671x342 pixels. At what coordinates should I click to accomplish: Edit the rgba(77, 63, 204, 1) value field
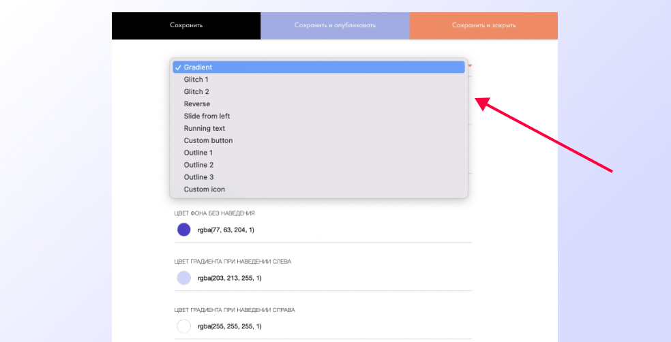(226, 230)
